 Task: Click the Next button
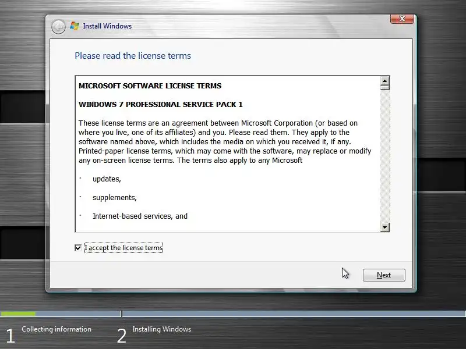(x=384, y=275)
